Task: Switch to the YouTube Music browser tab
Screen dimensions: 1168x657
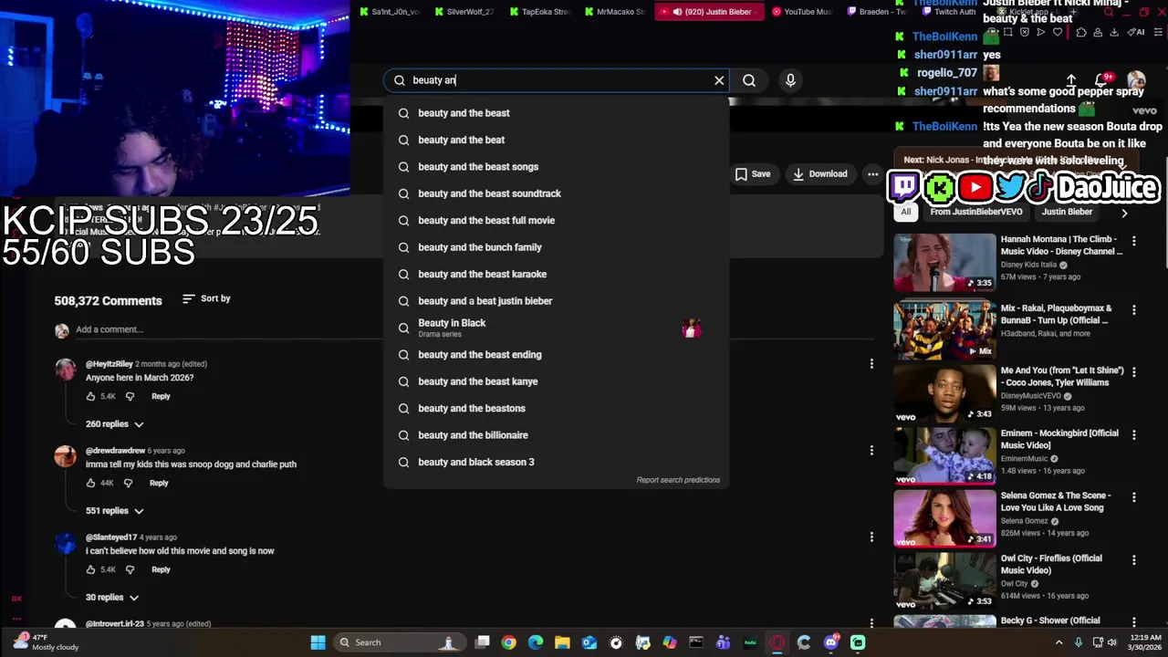Action: [x=801, y=12]
